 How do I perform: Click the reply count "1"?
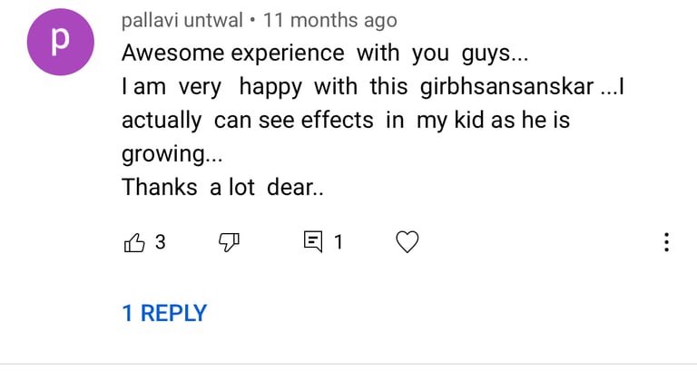(339, 242)
